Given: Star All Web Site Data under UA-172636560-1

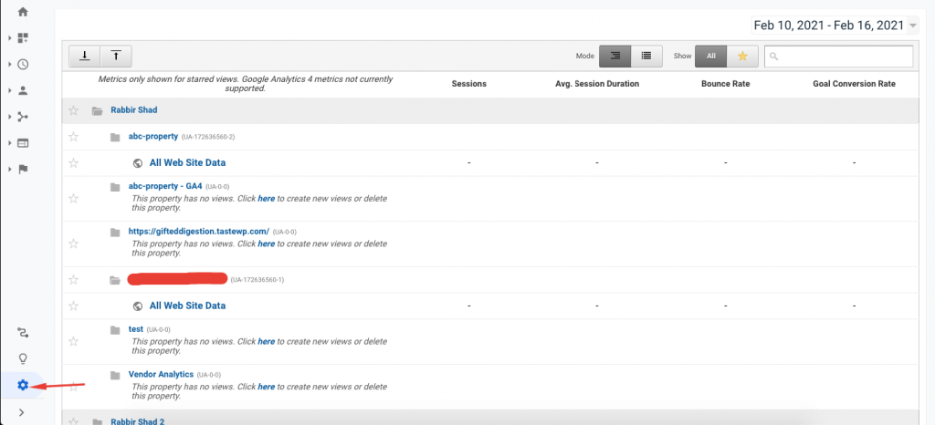Looking at the screenshot, I should point(73,306).
